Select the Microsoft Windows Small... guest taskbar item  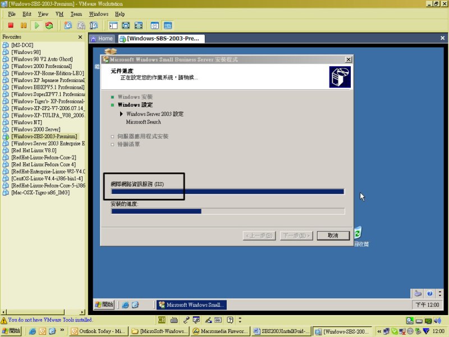191,305
